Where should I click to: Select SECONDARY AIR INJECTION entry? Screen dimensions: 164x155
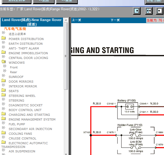coord(30,129)
